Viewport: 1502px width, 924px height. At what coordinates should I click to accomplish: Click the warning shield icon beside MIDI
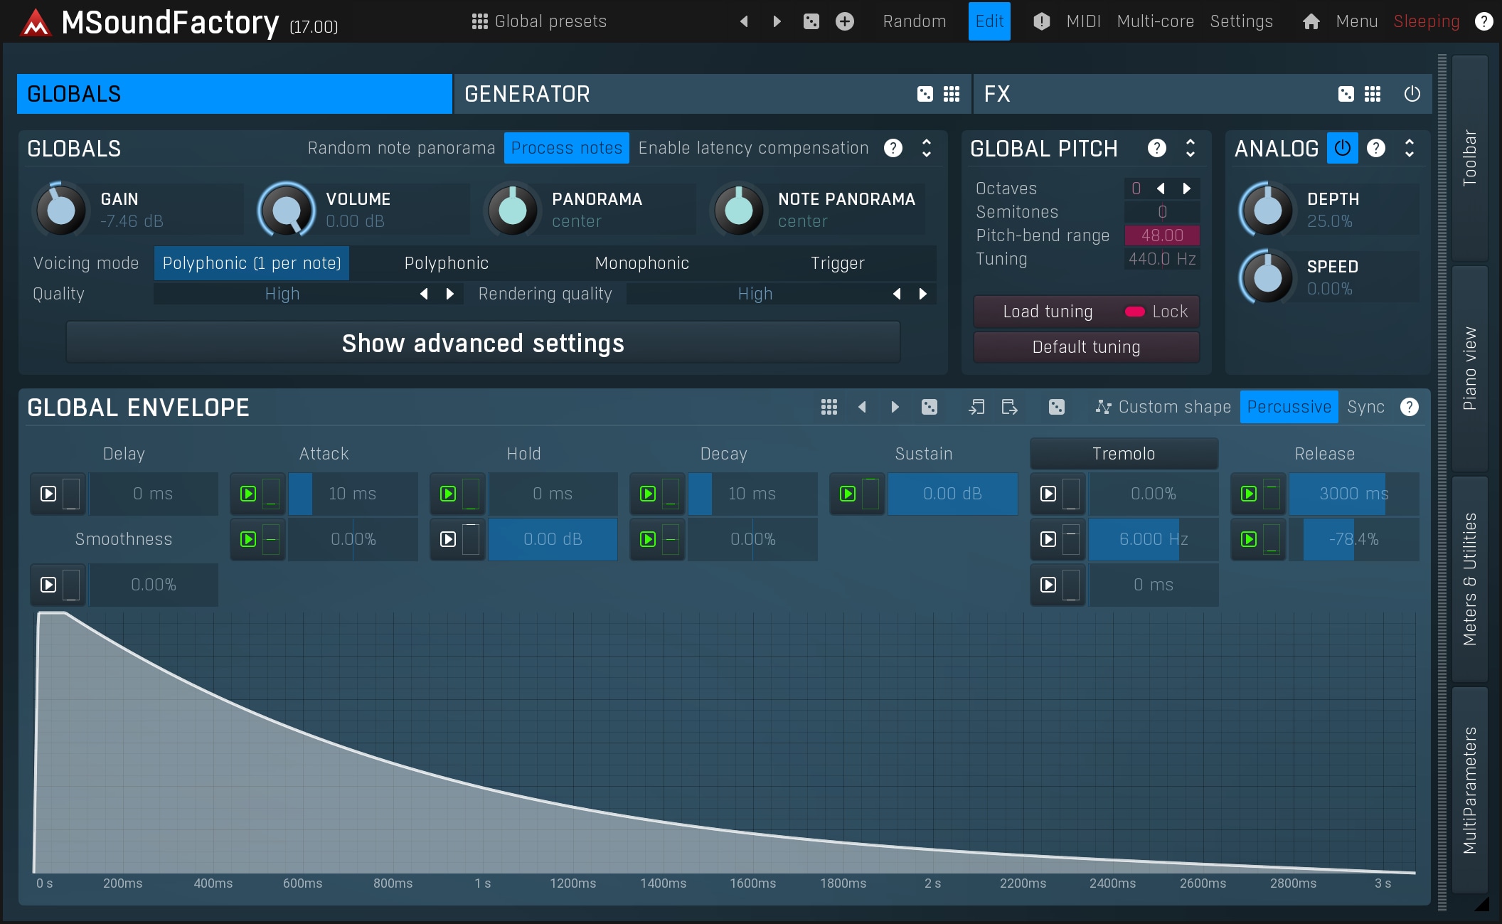coord(1041,21)
